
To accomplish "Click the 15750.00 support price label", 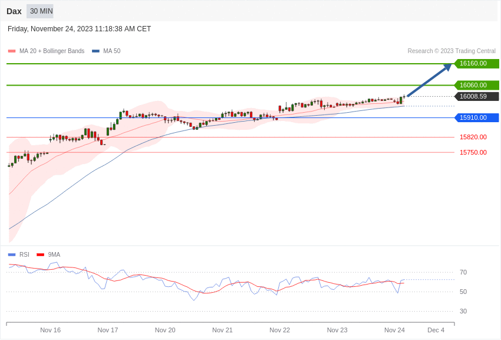I will (x=473, y=152).
